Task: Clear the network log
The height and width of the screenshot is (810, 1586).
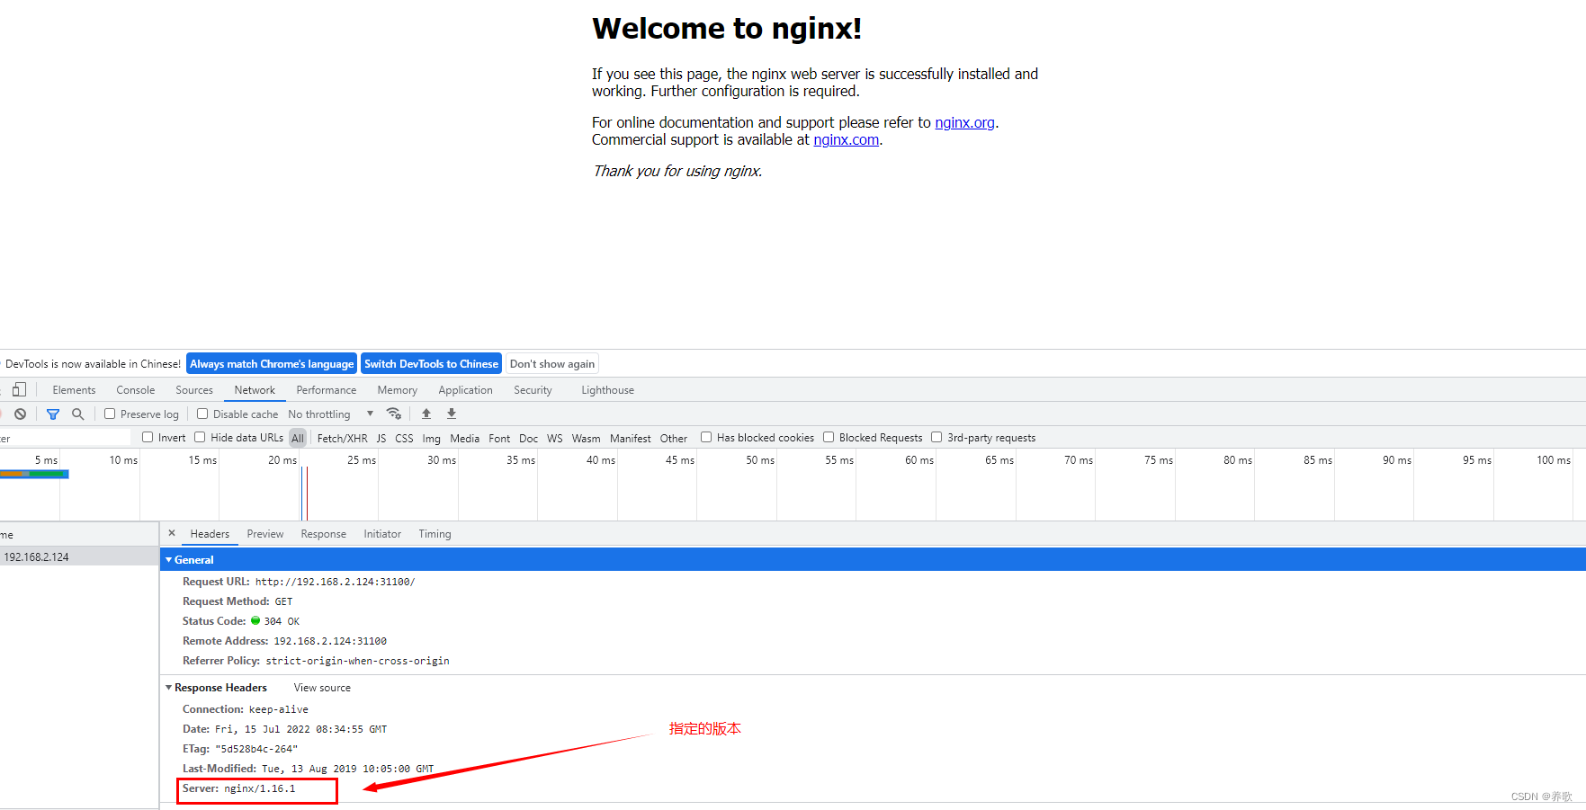Action: click(20, 414)
